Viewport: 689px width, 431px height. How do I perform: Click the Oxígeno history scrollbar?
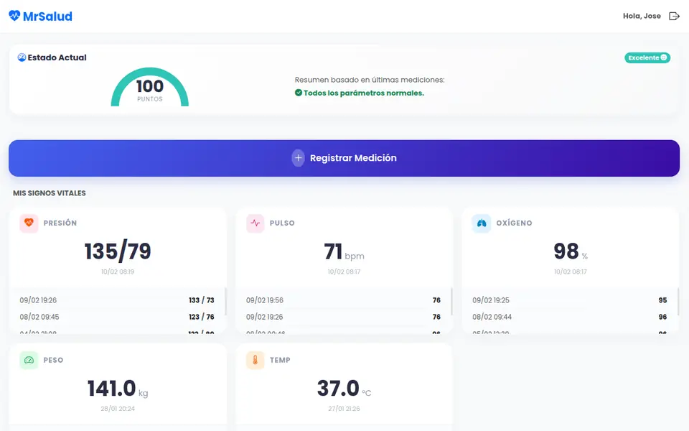click(x=678, y=301)
